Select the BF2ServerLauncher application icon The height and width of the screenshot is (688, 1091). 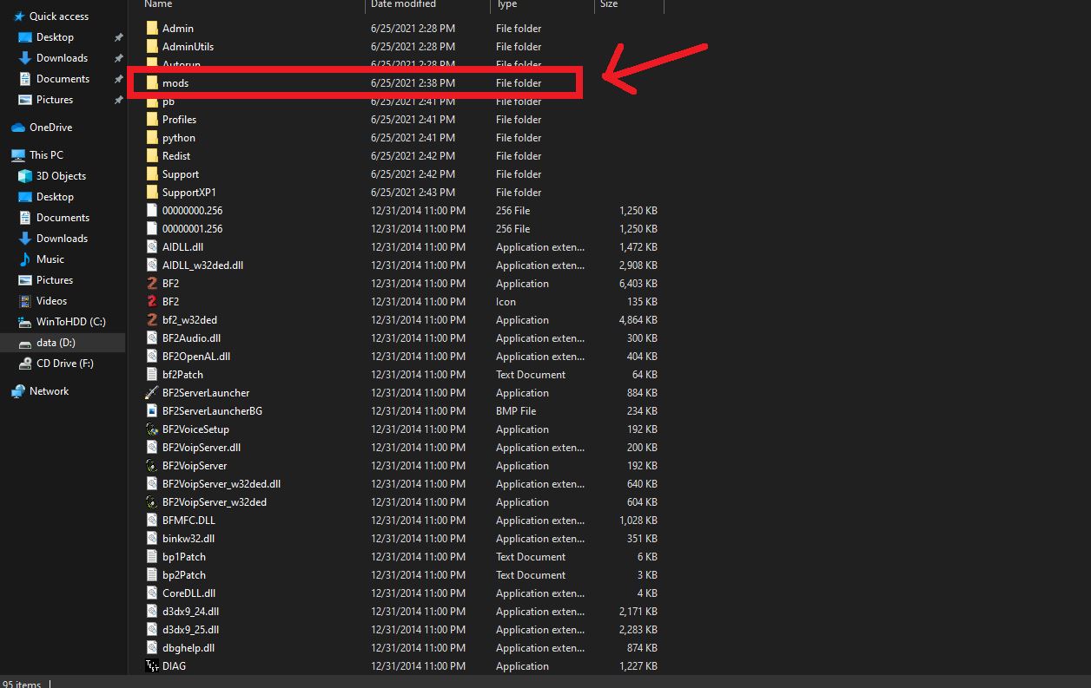(x=152, y=393)
